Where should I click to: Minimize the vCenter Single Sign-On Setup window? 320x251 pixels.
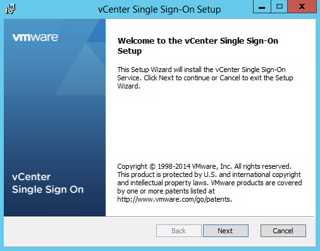tap(262, 7)
